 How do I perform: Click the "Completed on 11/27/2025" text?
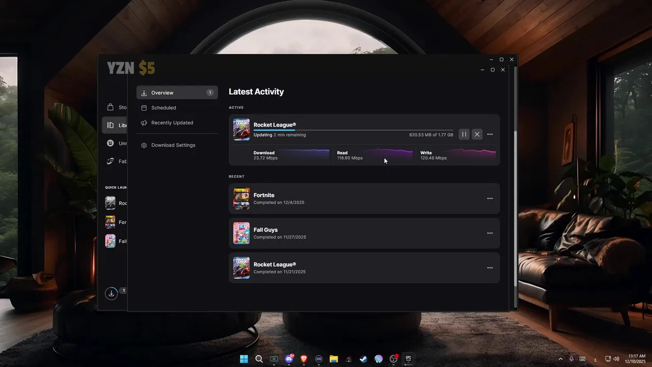point(280,237)
